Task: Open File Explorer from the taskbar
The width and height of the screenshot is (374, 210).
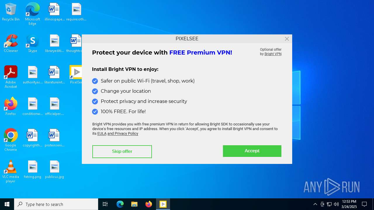Action: click(134, 204)
